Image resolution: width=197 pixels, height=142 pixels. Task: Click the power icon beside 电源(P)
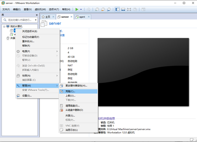point(18,51)
